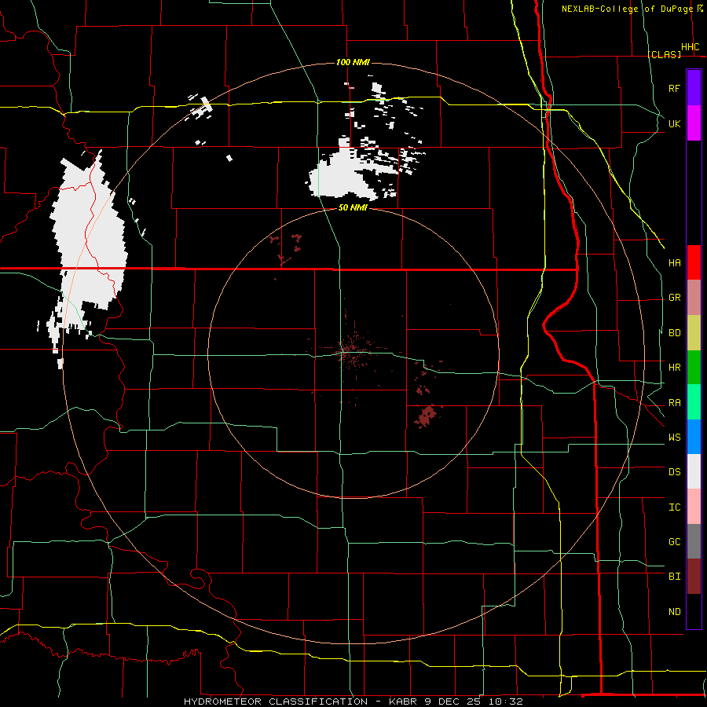This screenshot has height=707, width=707.
Task: Pick the mint green RA legend swatch
Action: click(x=694, y=402)
